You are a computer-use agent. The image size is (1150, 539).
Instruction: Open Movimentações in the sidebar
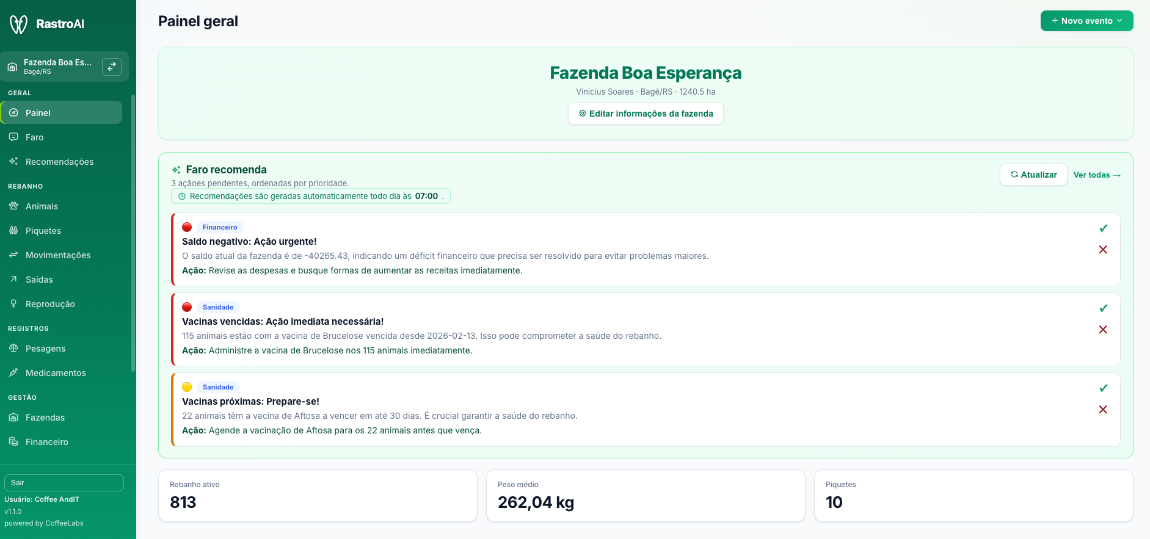point(62,255)
